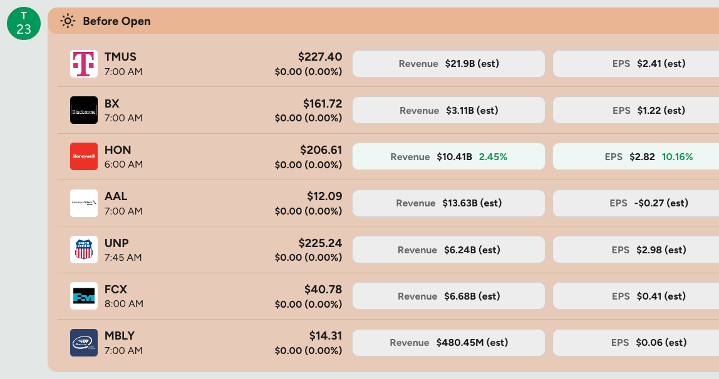Click BX's 7:00 AM report time
719x379 pixels.
pos(123,118)
